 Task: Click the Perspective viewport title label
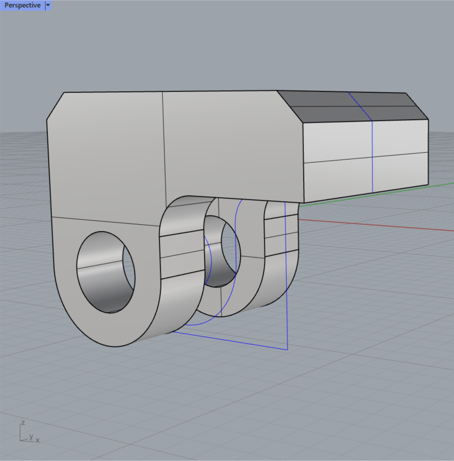pos(23,5)
